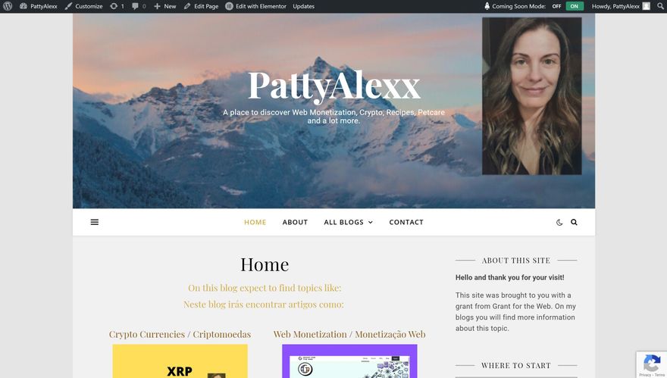Open site search magnifier in navigation bar

(x=574, y=222)
